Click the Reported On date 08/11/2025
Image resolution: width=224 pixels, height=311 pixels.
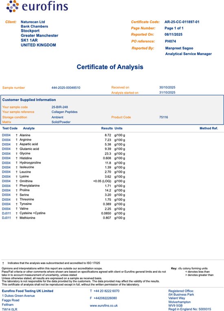coord(173,34)
